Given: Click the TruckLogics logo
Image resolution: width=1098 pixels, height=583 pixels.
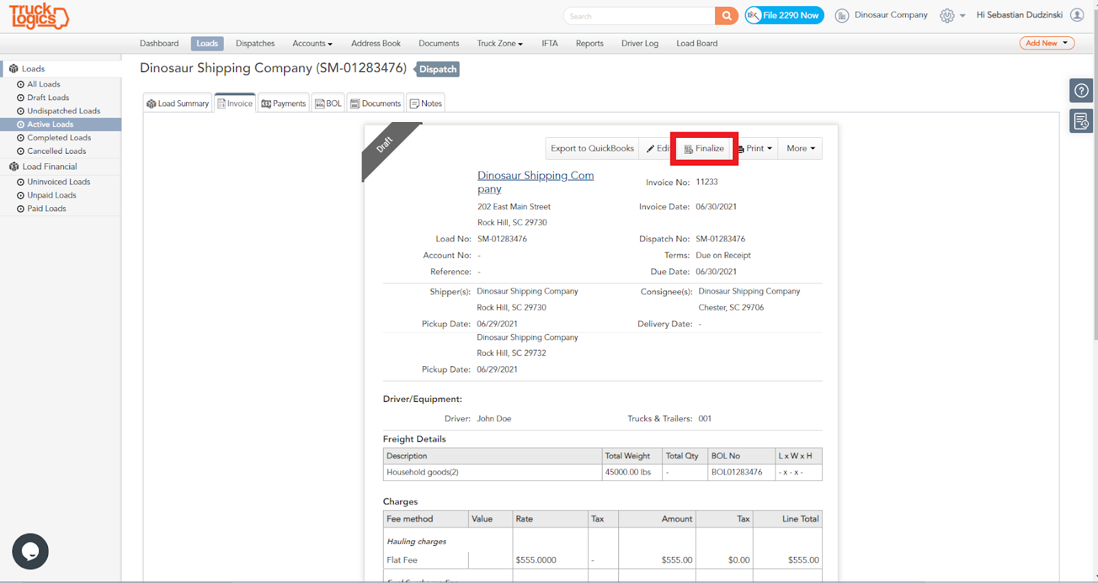Looking at the screenshot, I should (38, 16).
